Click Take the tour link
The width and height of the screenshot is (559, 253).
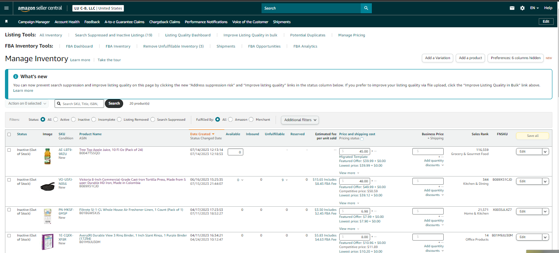(x=109, y=60)
